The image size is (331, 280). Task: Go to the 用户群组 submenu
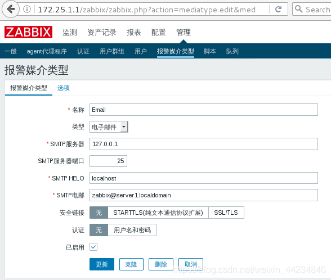112,51
